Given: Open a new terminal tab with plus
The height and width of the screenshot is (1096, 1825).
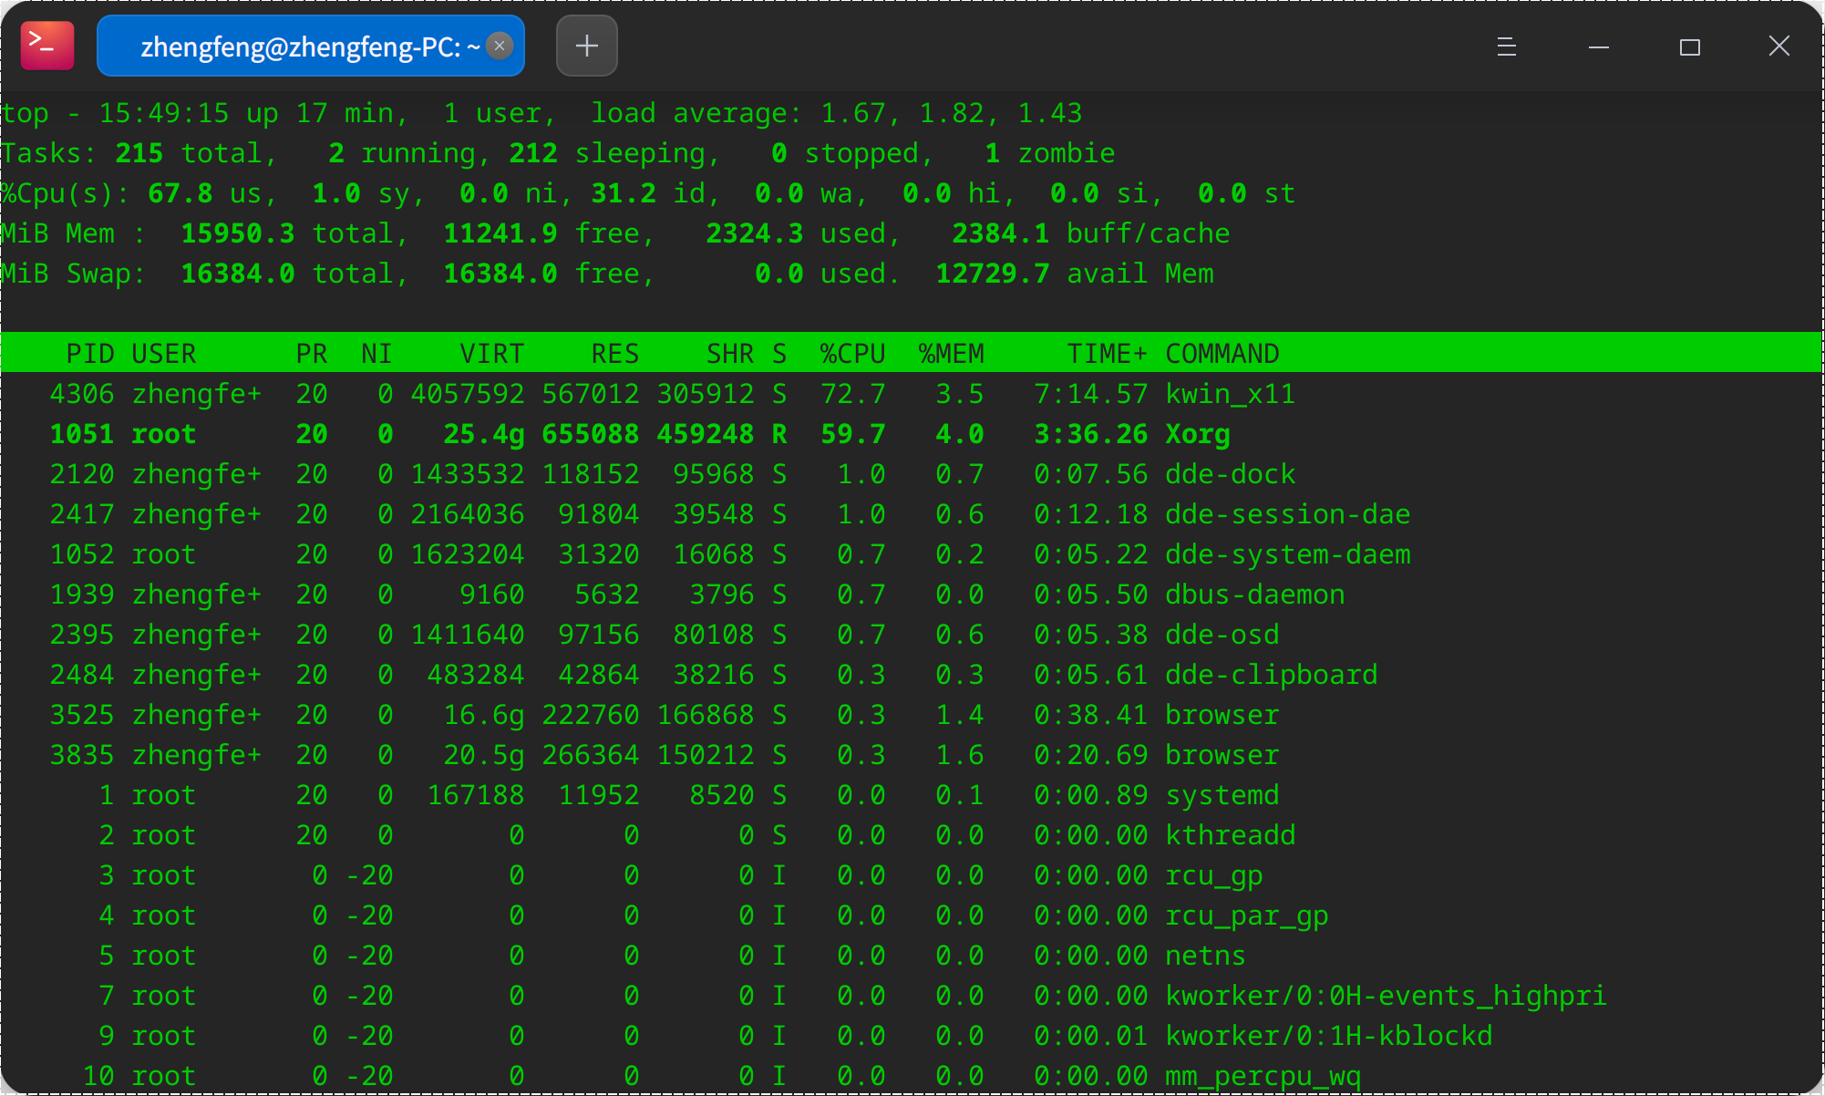Looking at the screenshot, I should 586,46.
